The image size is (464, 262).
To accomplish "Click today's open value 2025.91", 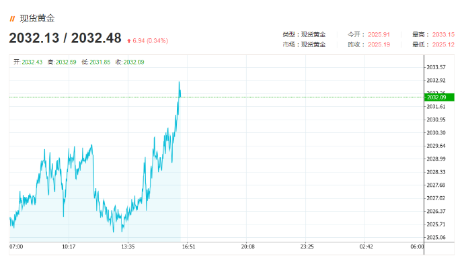I will point(379,35).
